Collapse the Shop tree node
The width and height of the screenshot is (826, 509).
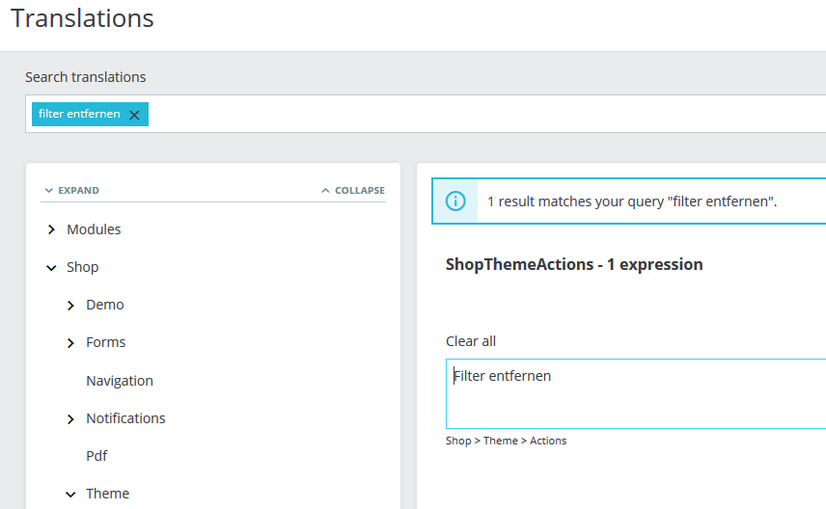coord(51,268)
